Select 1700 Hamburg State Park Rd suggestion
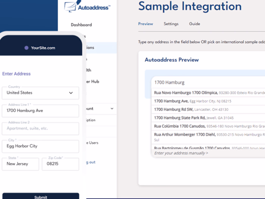This screenshot has height=199, width=265. click(x=208, y=118)
